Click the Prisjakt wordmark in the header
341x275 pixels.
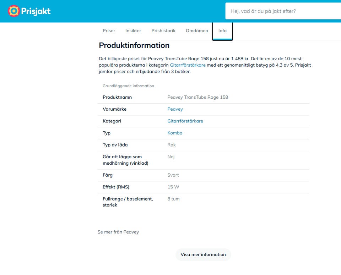pyautogui.click(x=36, y=11)
